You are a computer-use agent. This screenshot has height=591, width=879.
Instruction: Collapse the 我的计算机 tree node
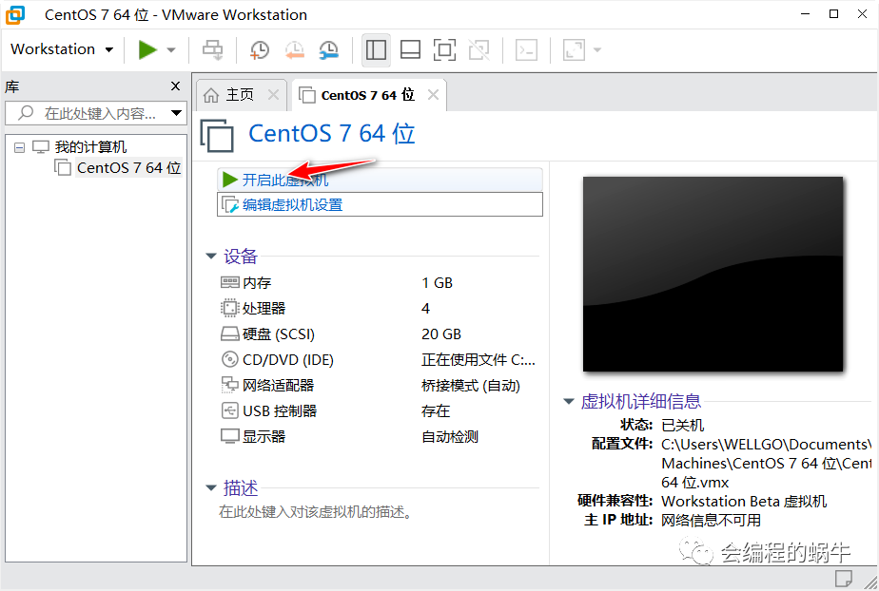click(x=20, y=148)
